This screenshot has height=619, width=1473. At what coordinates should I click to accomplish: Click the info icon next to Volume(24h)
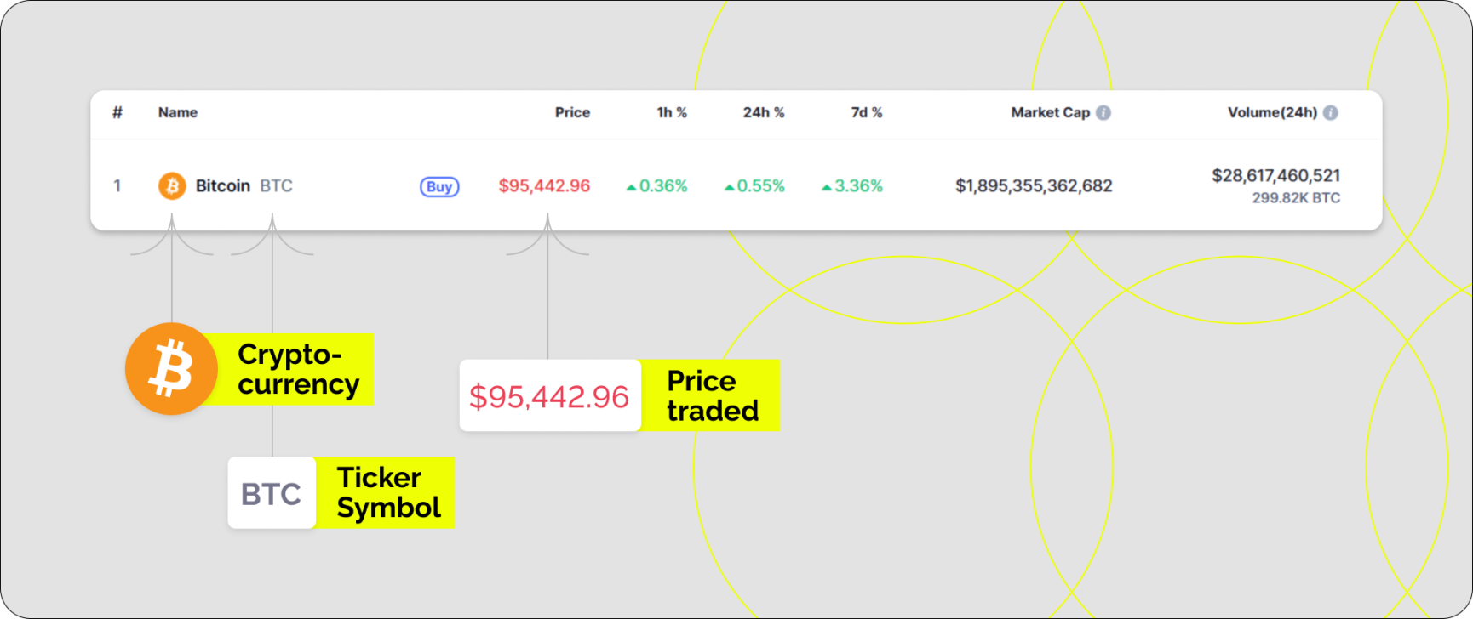pyautogui.click(x=1332, y=111)
